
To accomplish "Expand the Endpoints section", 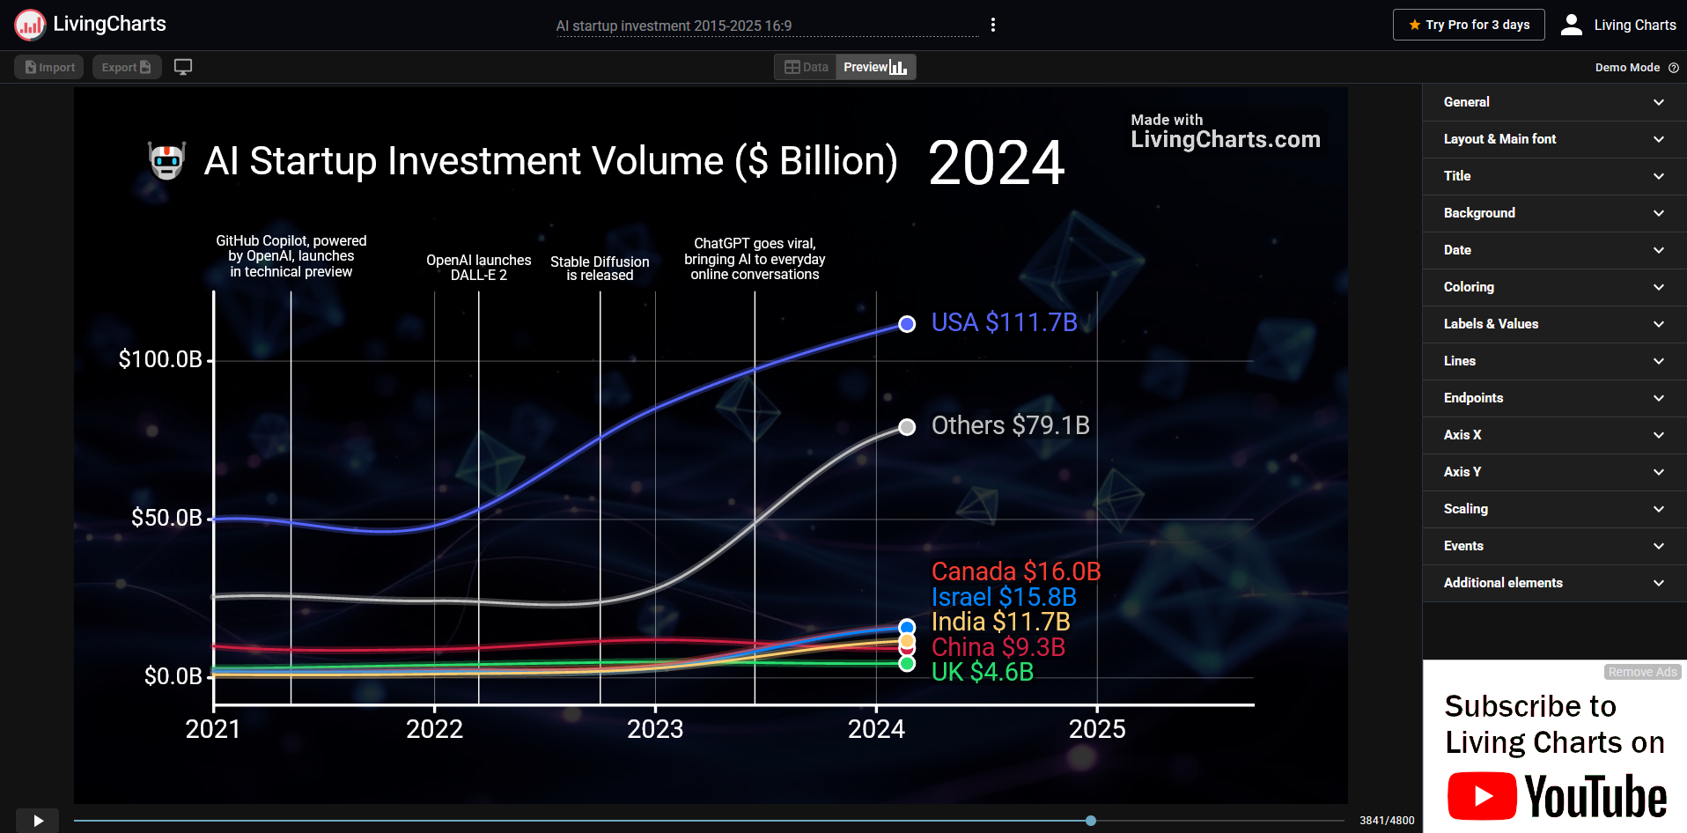I will 1554,398.
